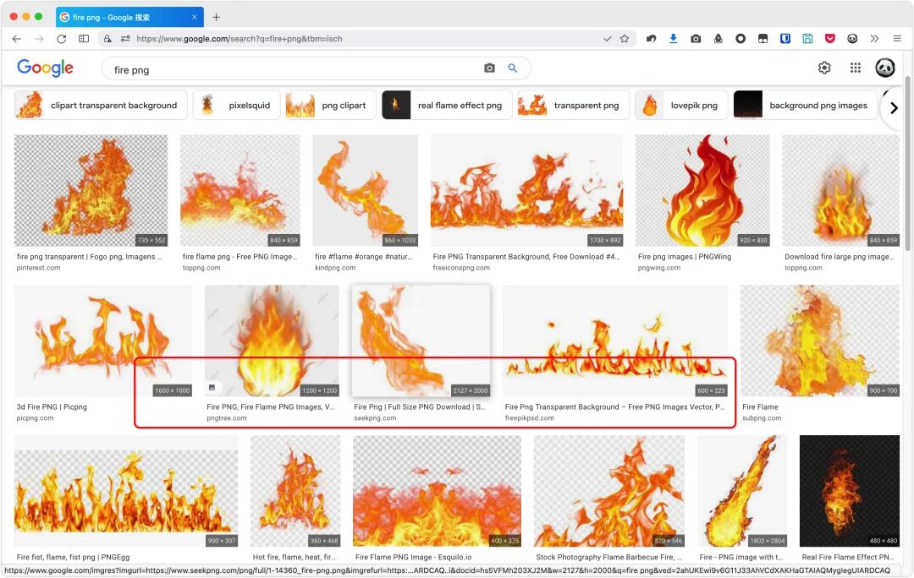Open the 920 × 800 PNGWing flame thumbnail

point(702,190)
